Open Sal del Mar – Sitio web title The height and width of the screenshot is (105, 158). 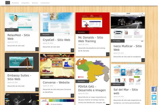pos(126,91)
